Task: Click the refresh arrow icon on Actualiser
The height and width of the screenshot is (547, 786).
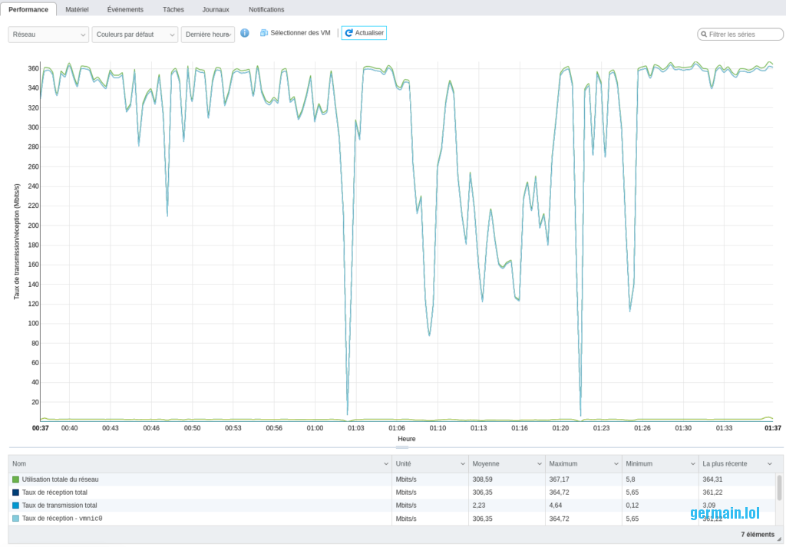Action: coord(348,33)
